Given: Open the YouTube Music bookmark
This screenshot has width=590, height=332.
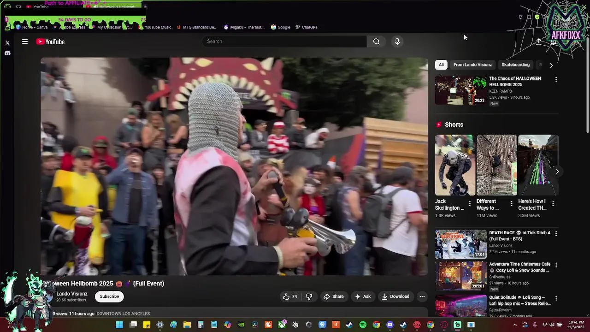Looking at the screenshot, I should coord(154,27).
